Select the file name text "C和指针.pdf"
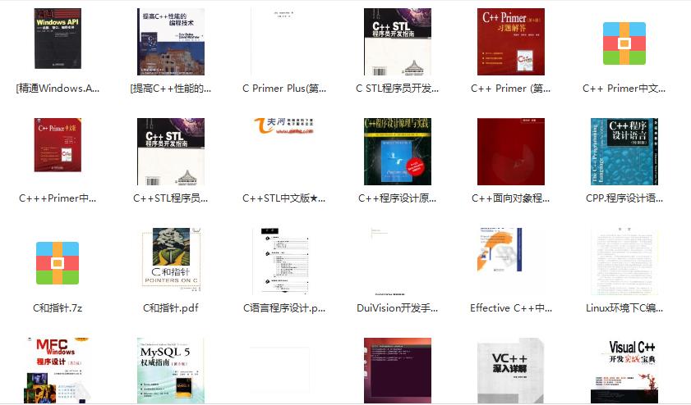Image resolution: width=691 pixels, height=405 pixels. (x=171, y=307)
